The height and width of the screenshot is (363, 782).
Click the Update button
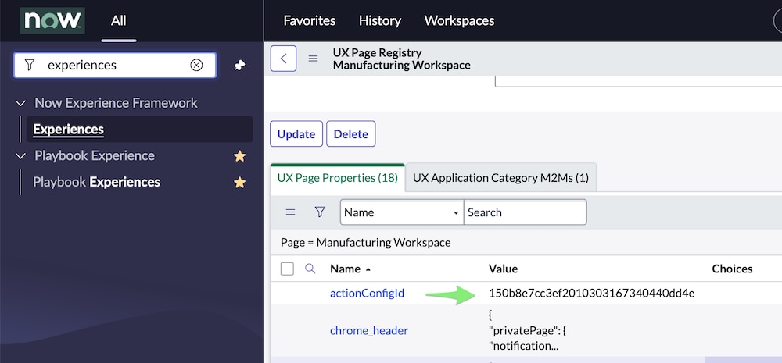point(296,134)
